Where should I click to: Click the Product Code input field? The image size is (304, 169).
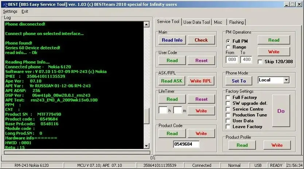186,144
